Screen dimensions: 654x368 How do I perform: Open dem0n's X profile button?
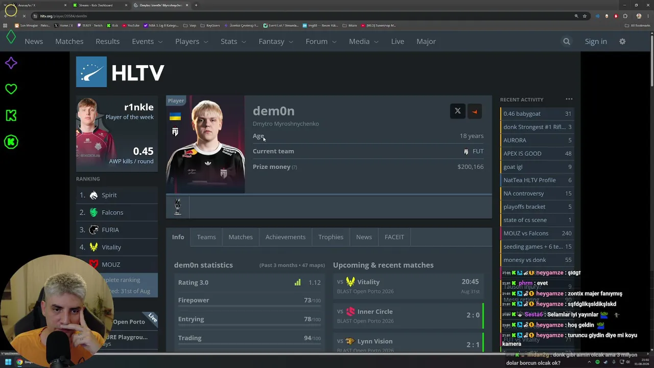click(458, 111)
